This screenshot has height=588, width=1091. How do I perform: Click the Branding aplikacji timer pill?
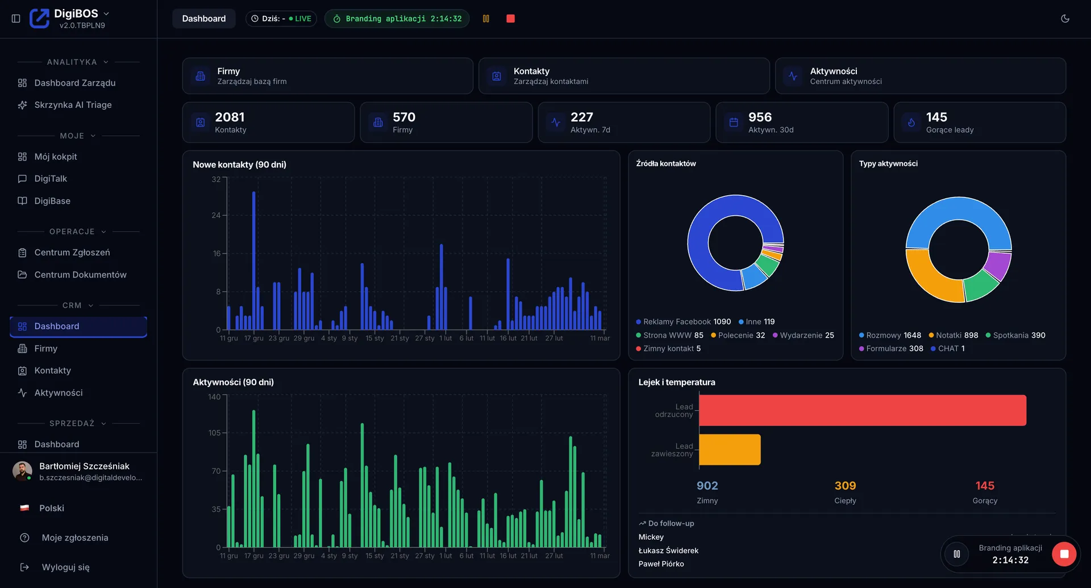(x=397, y=19)
